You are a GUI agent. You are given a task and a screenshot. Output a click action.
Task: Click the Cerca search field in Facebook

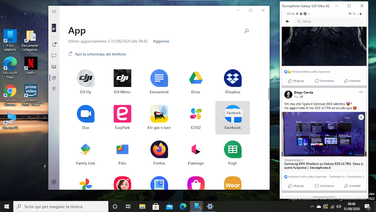pos(330,22)
